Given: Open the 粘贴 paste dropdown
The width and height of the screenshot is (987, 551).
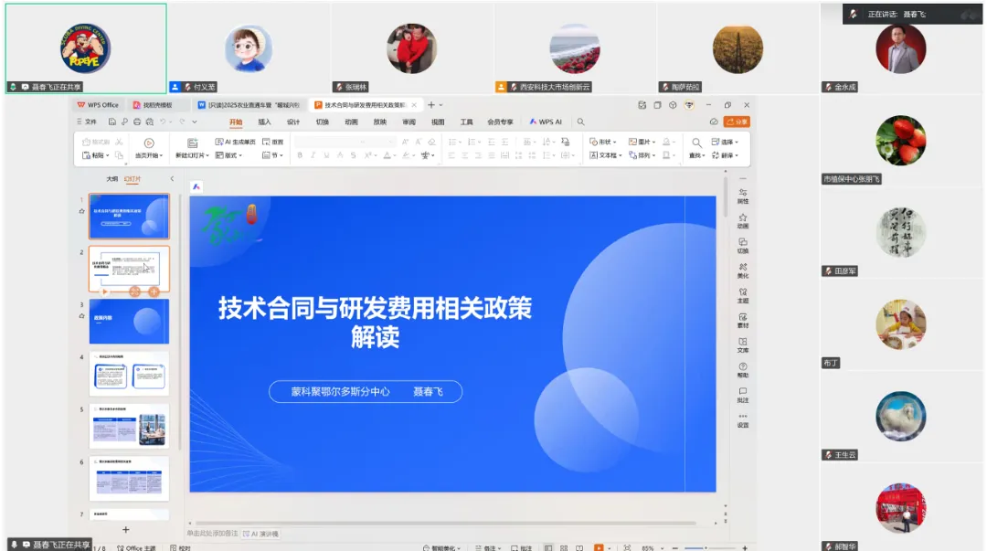Looking at the screenshot, I should [x=96, y=155].
